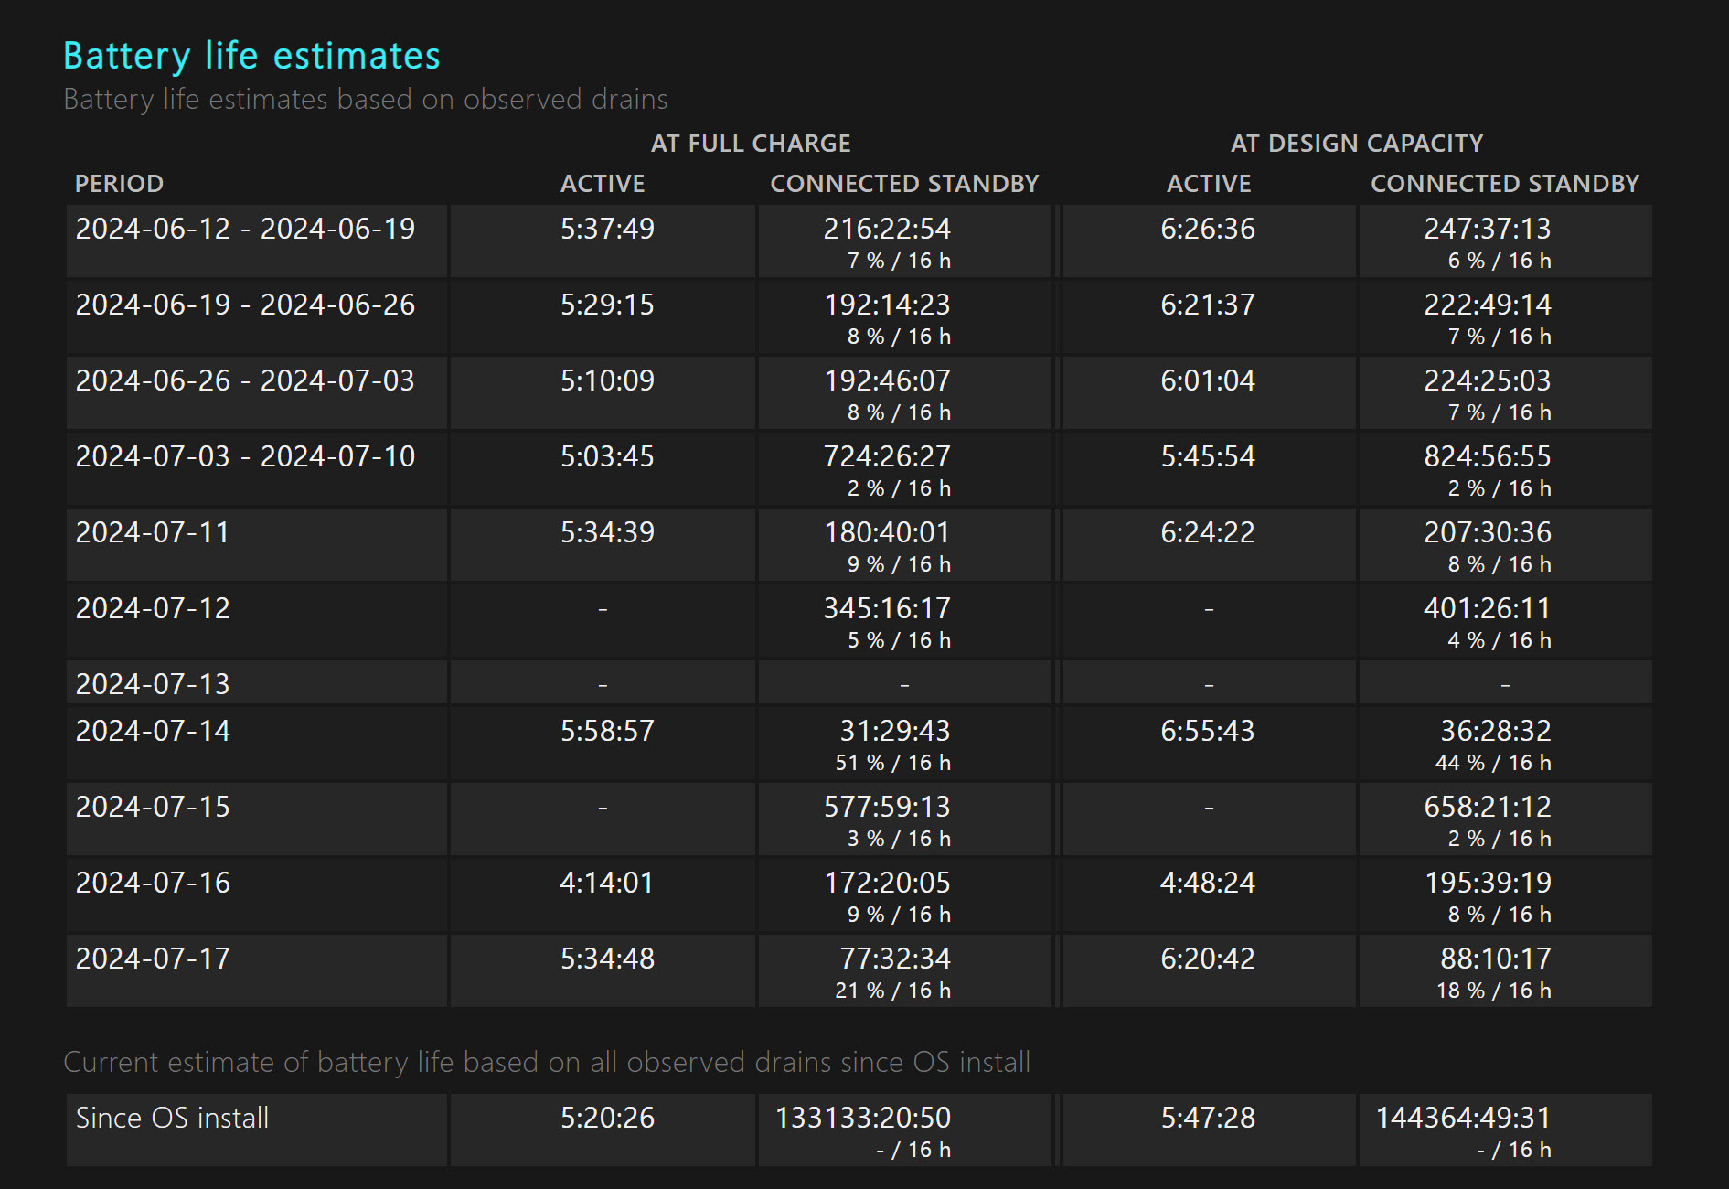Select the 2024-06-26 - 2024-07-03 period row
This screenshot has height=1189, width=1729.
tap(245, 380)
